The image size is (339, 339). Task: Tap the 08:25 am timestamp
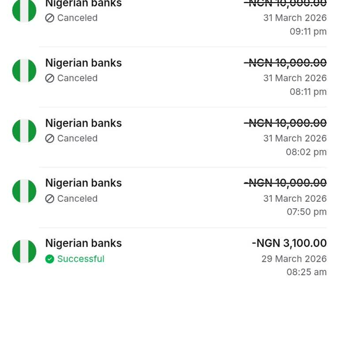coord(306,272)
